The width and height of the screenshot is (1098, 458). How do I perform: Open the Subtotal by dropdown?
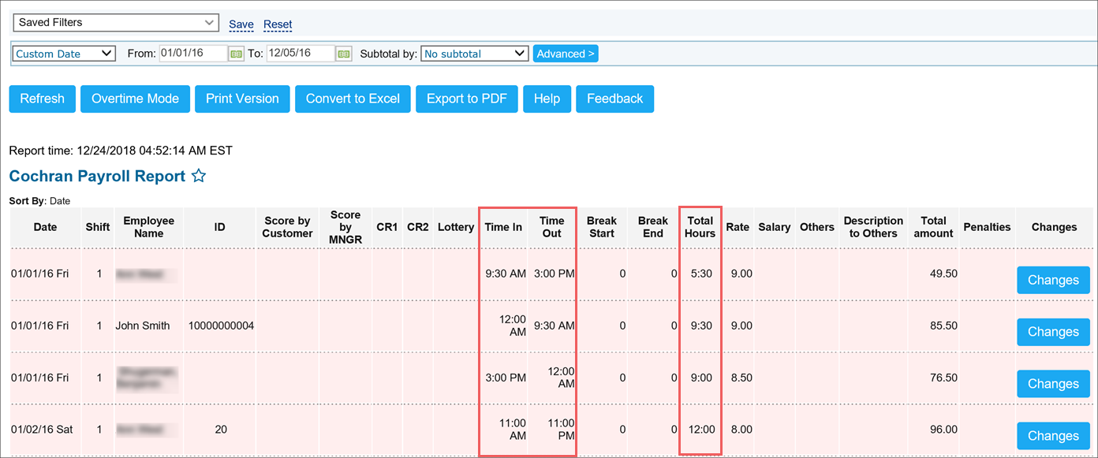pos(474,54)
